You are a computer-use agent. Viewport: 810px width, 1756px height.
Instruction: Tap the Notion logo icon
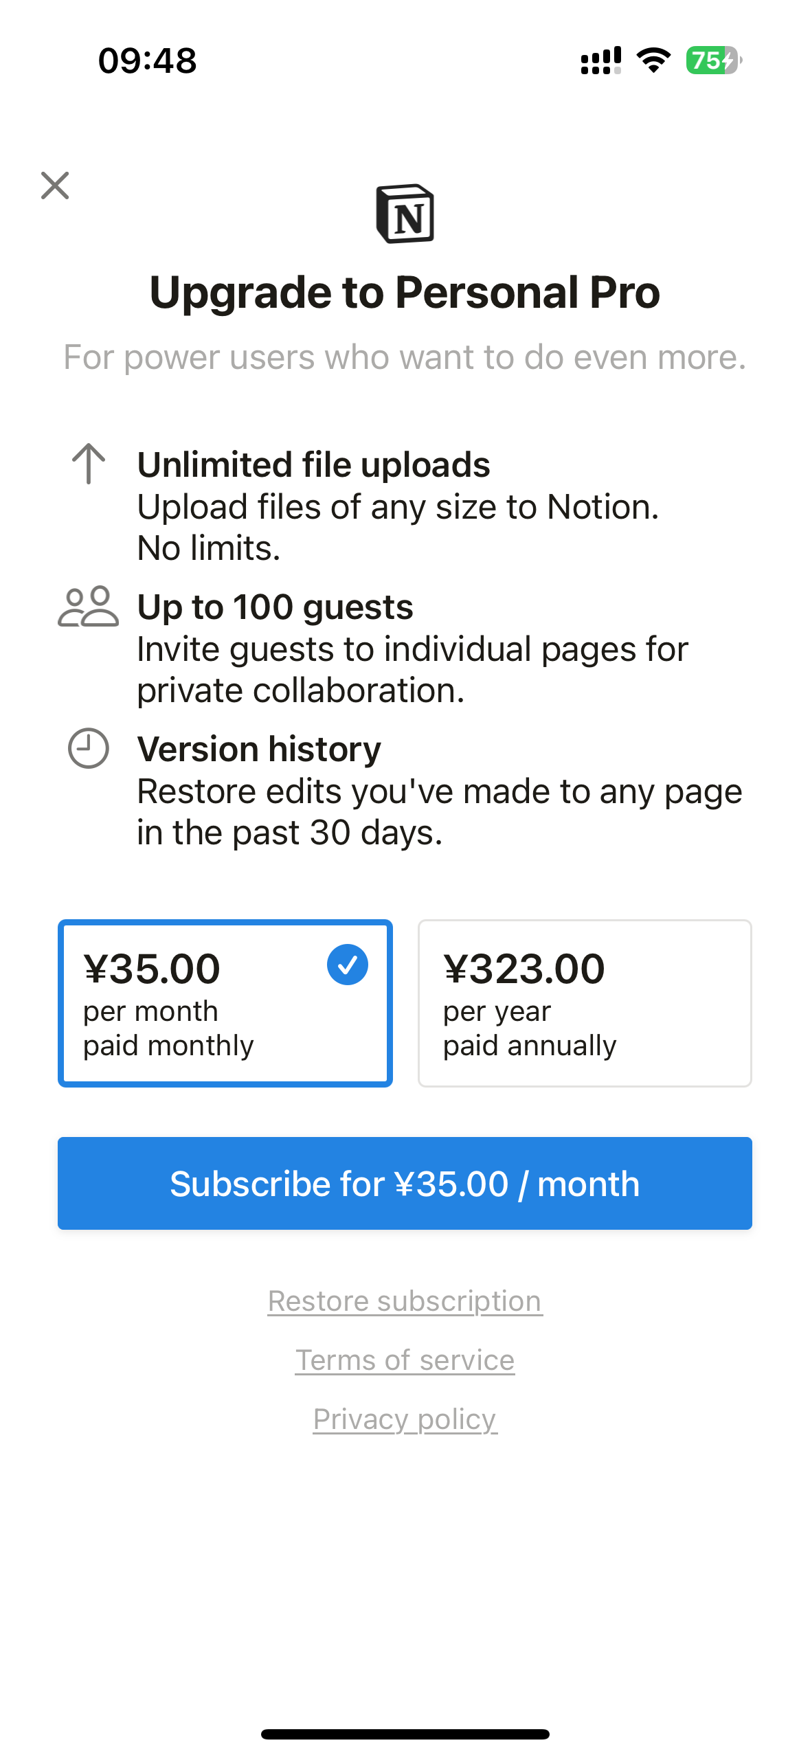pyautogui.click(x=405, y=214)
